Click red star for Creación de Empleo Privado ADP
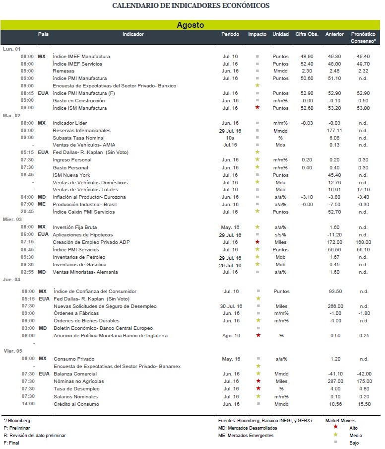Image resolution: width=385 pixels, height=449 pixels. (257, 242)
